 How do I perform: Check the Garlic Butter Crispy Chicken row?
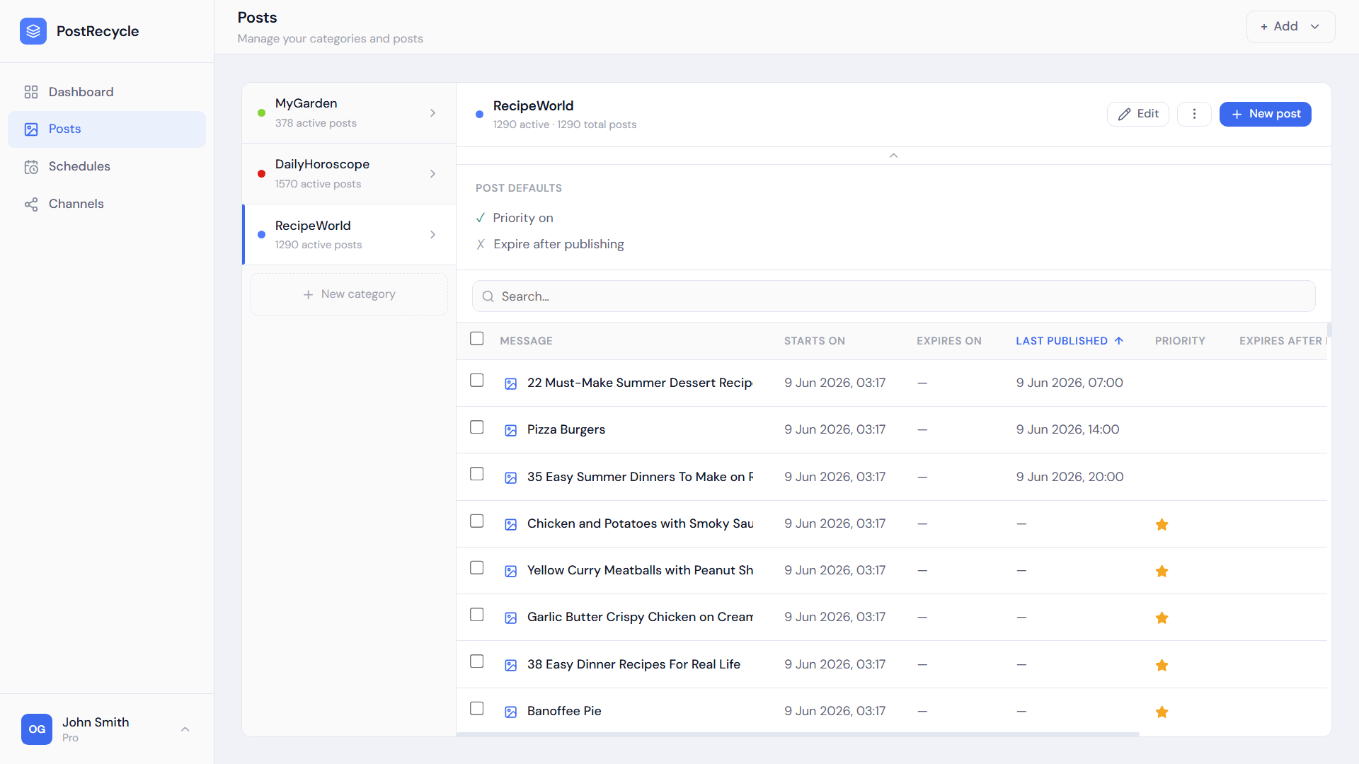coord(477,615)
